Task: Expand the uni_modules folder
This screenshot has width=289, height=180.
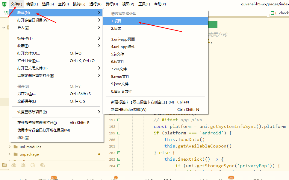Action: coord(10,147)
